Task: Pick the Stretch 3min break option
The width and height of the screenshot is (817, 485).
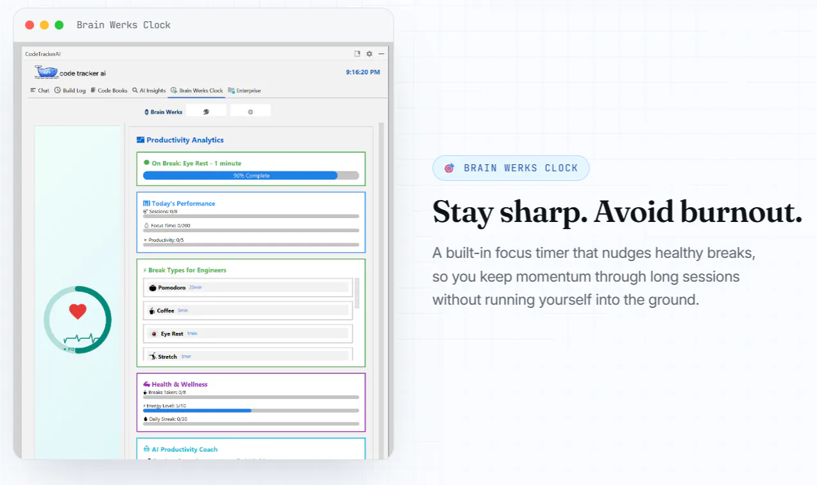Action: tap(248, 355)
